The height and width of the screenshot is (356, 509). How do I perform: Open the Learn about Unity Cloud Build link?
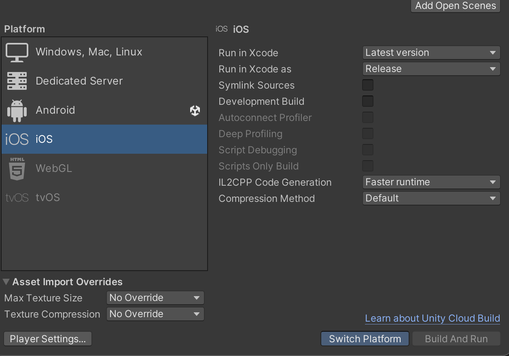(x=432, y=318)
